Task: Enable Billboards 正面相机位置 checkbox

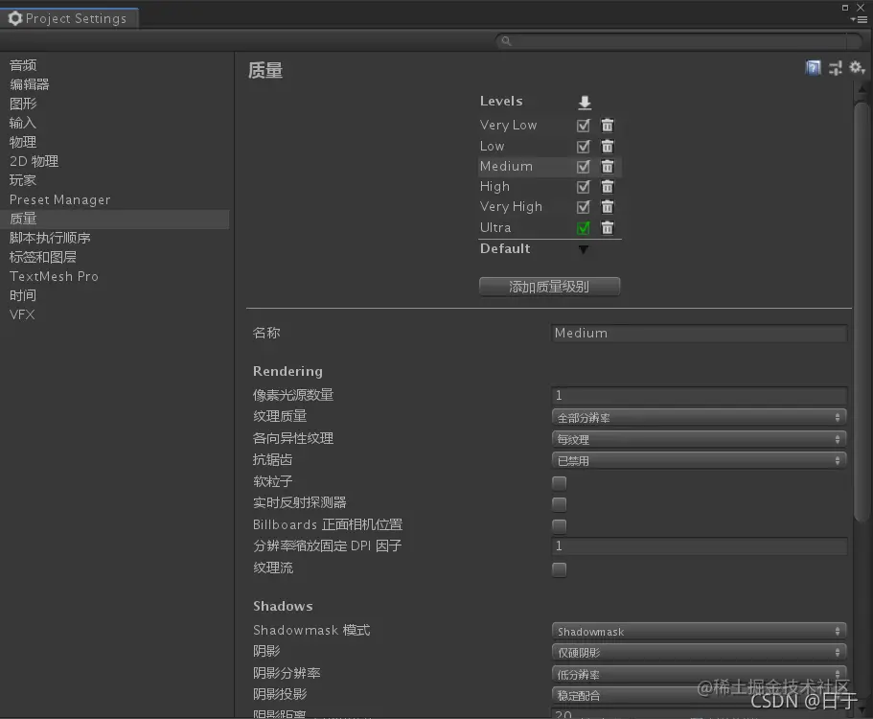Action: (559, 525)
